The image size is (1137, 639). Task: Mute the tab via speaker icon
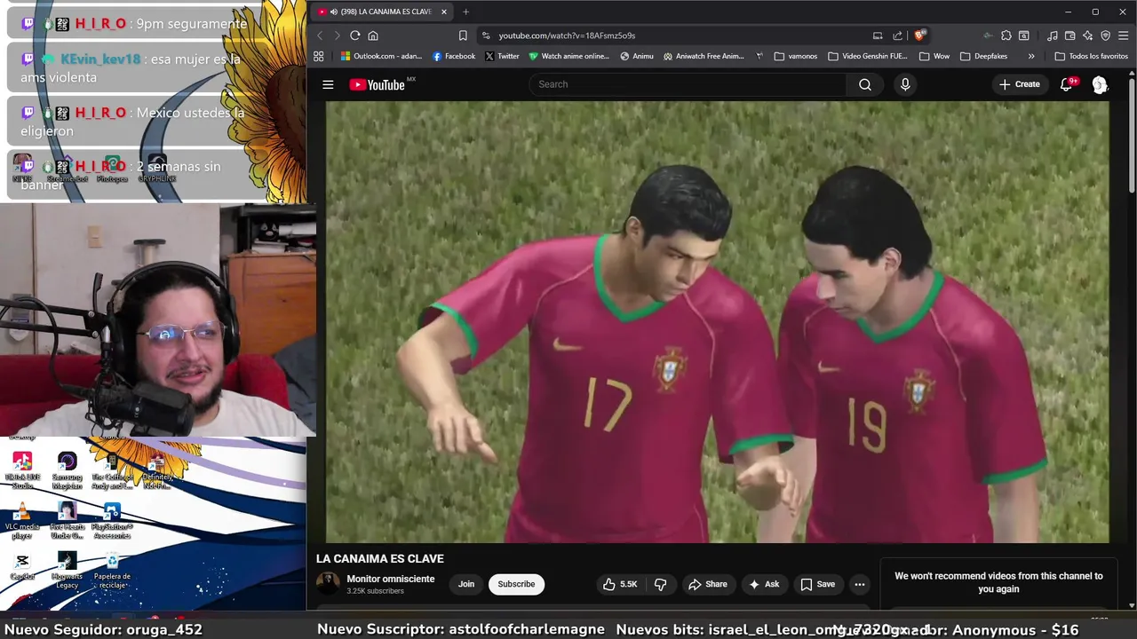333,12
